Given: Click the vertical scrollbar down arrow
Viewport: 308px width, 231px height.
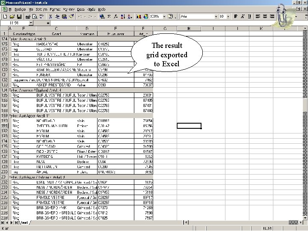Looking at the screenshot, I should (305, 218).
